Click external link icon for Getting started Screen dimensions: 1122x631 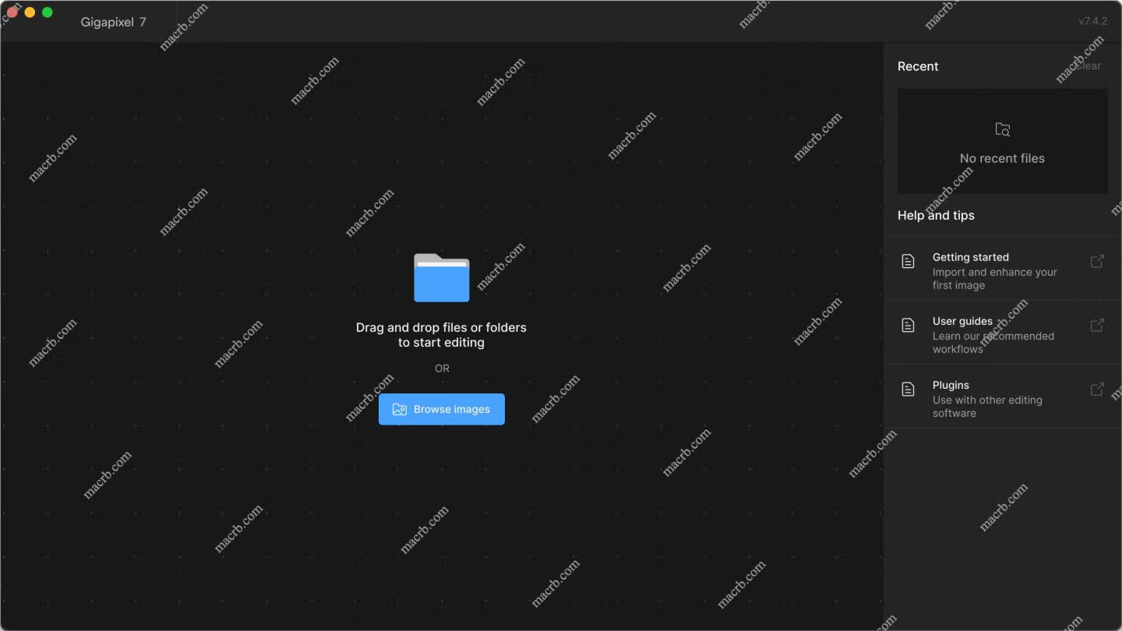pos(1097,261)
